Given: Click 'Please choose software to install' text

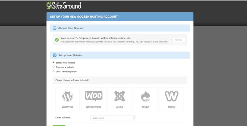Looking at the screenshot, I should 72,80.
